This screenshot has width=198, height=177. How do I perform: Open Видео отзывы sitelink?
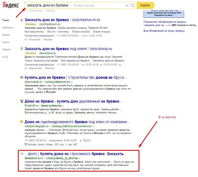(x=102, y=32)
